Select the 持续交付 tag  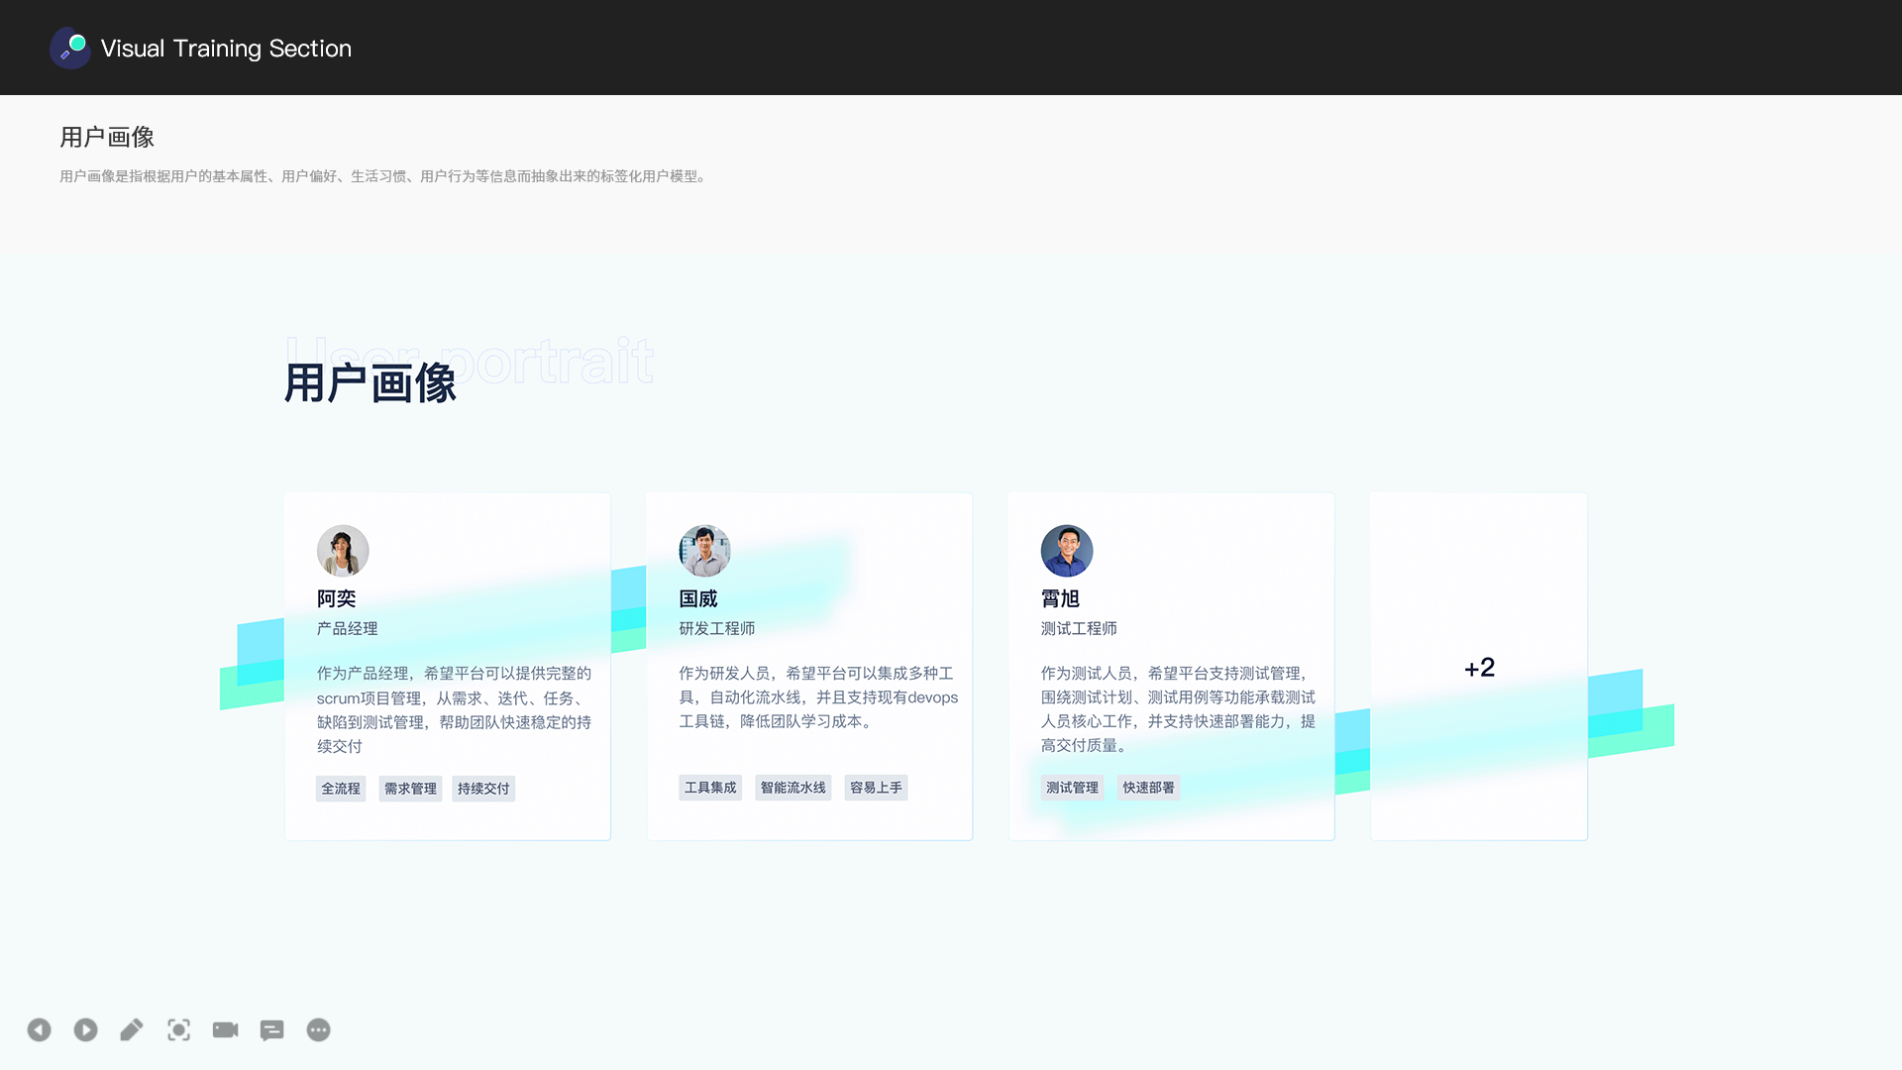[483, 789]
